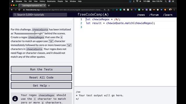Click code line 2 with chewieQuote.match
The image size is (186, 104).
coord(120,23)
